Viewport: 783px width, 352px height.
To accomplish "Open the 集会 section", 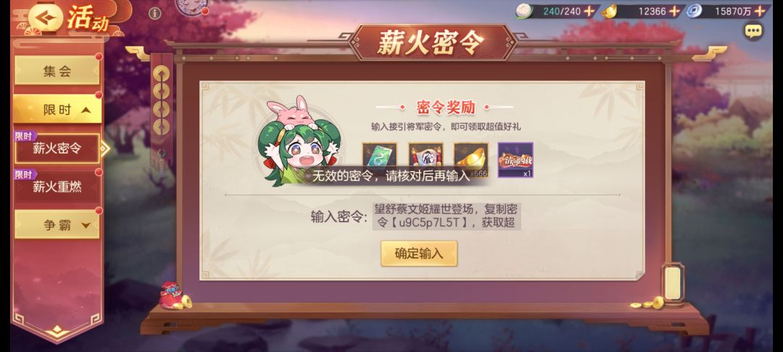I will [x=57, y=71].
